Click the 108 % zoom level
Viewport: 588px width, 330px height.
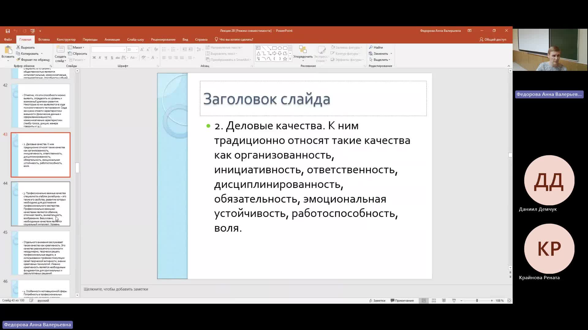[499, 301]
